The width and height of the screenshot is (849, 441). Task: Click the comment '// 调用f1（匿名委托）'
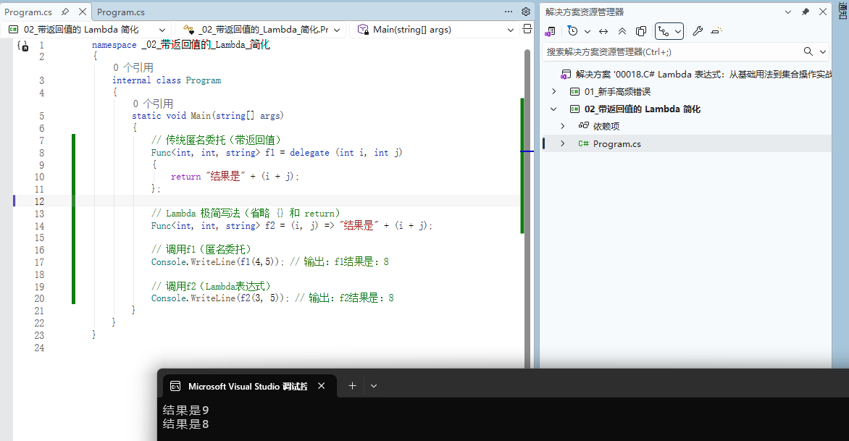(x=201, y=249)
